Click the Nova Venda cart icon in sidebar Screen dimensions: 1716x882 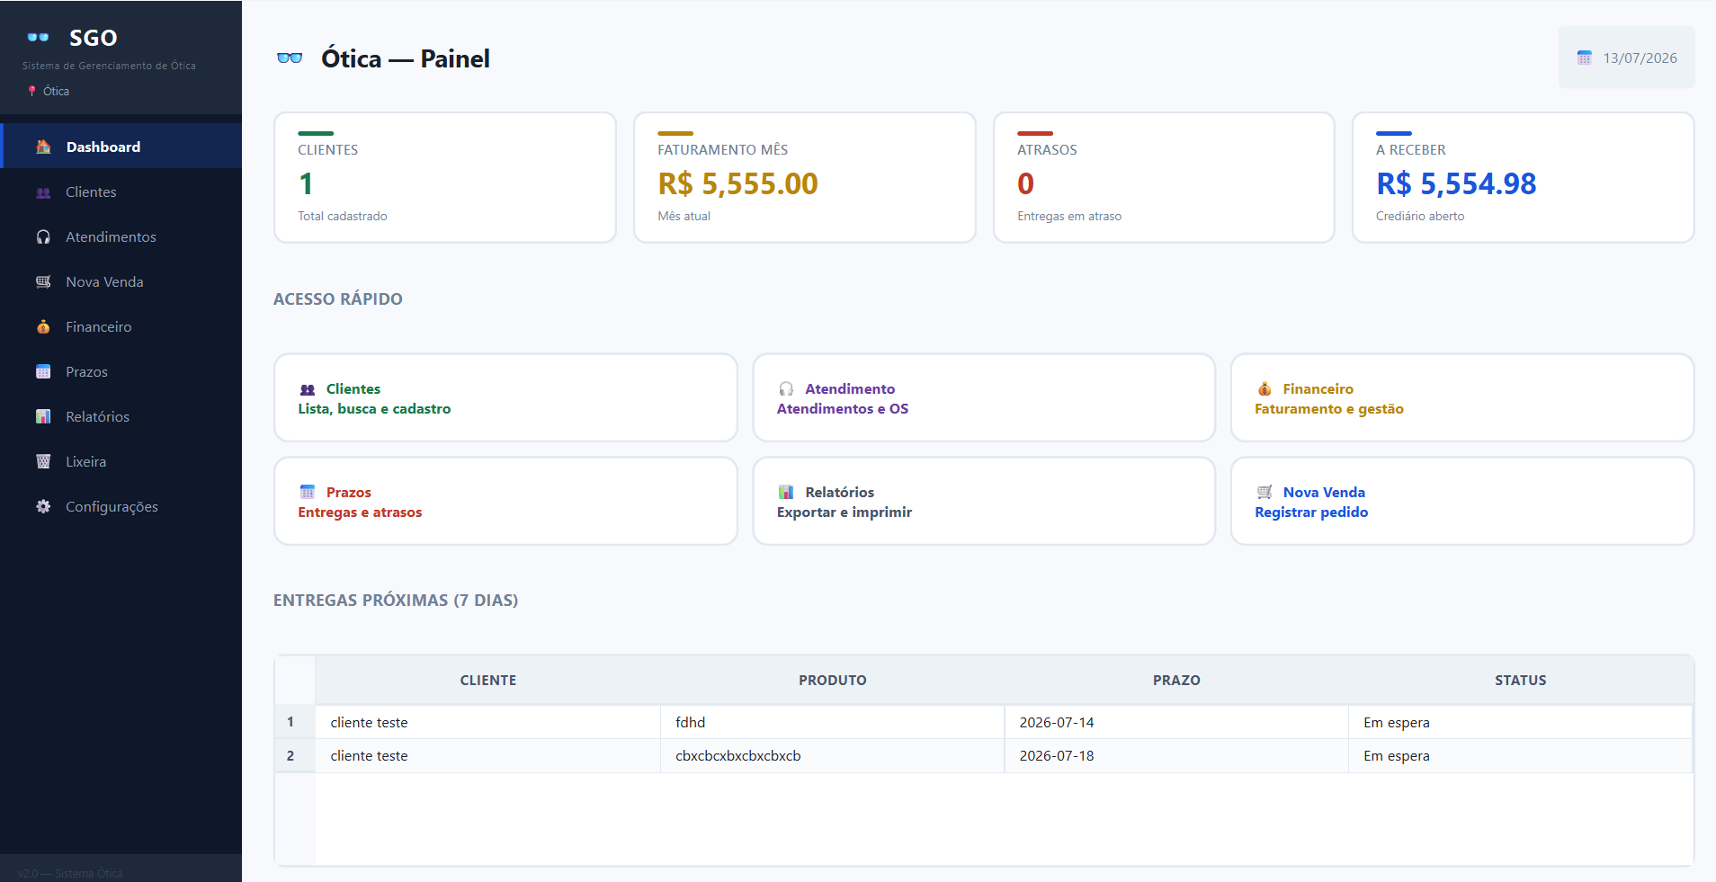43,282
